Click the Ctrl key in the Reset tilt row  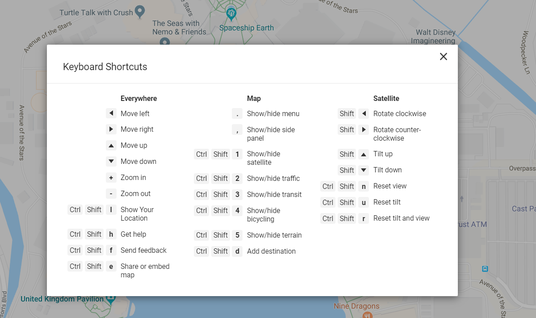(328, 202)
